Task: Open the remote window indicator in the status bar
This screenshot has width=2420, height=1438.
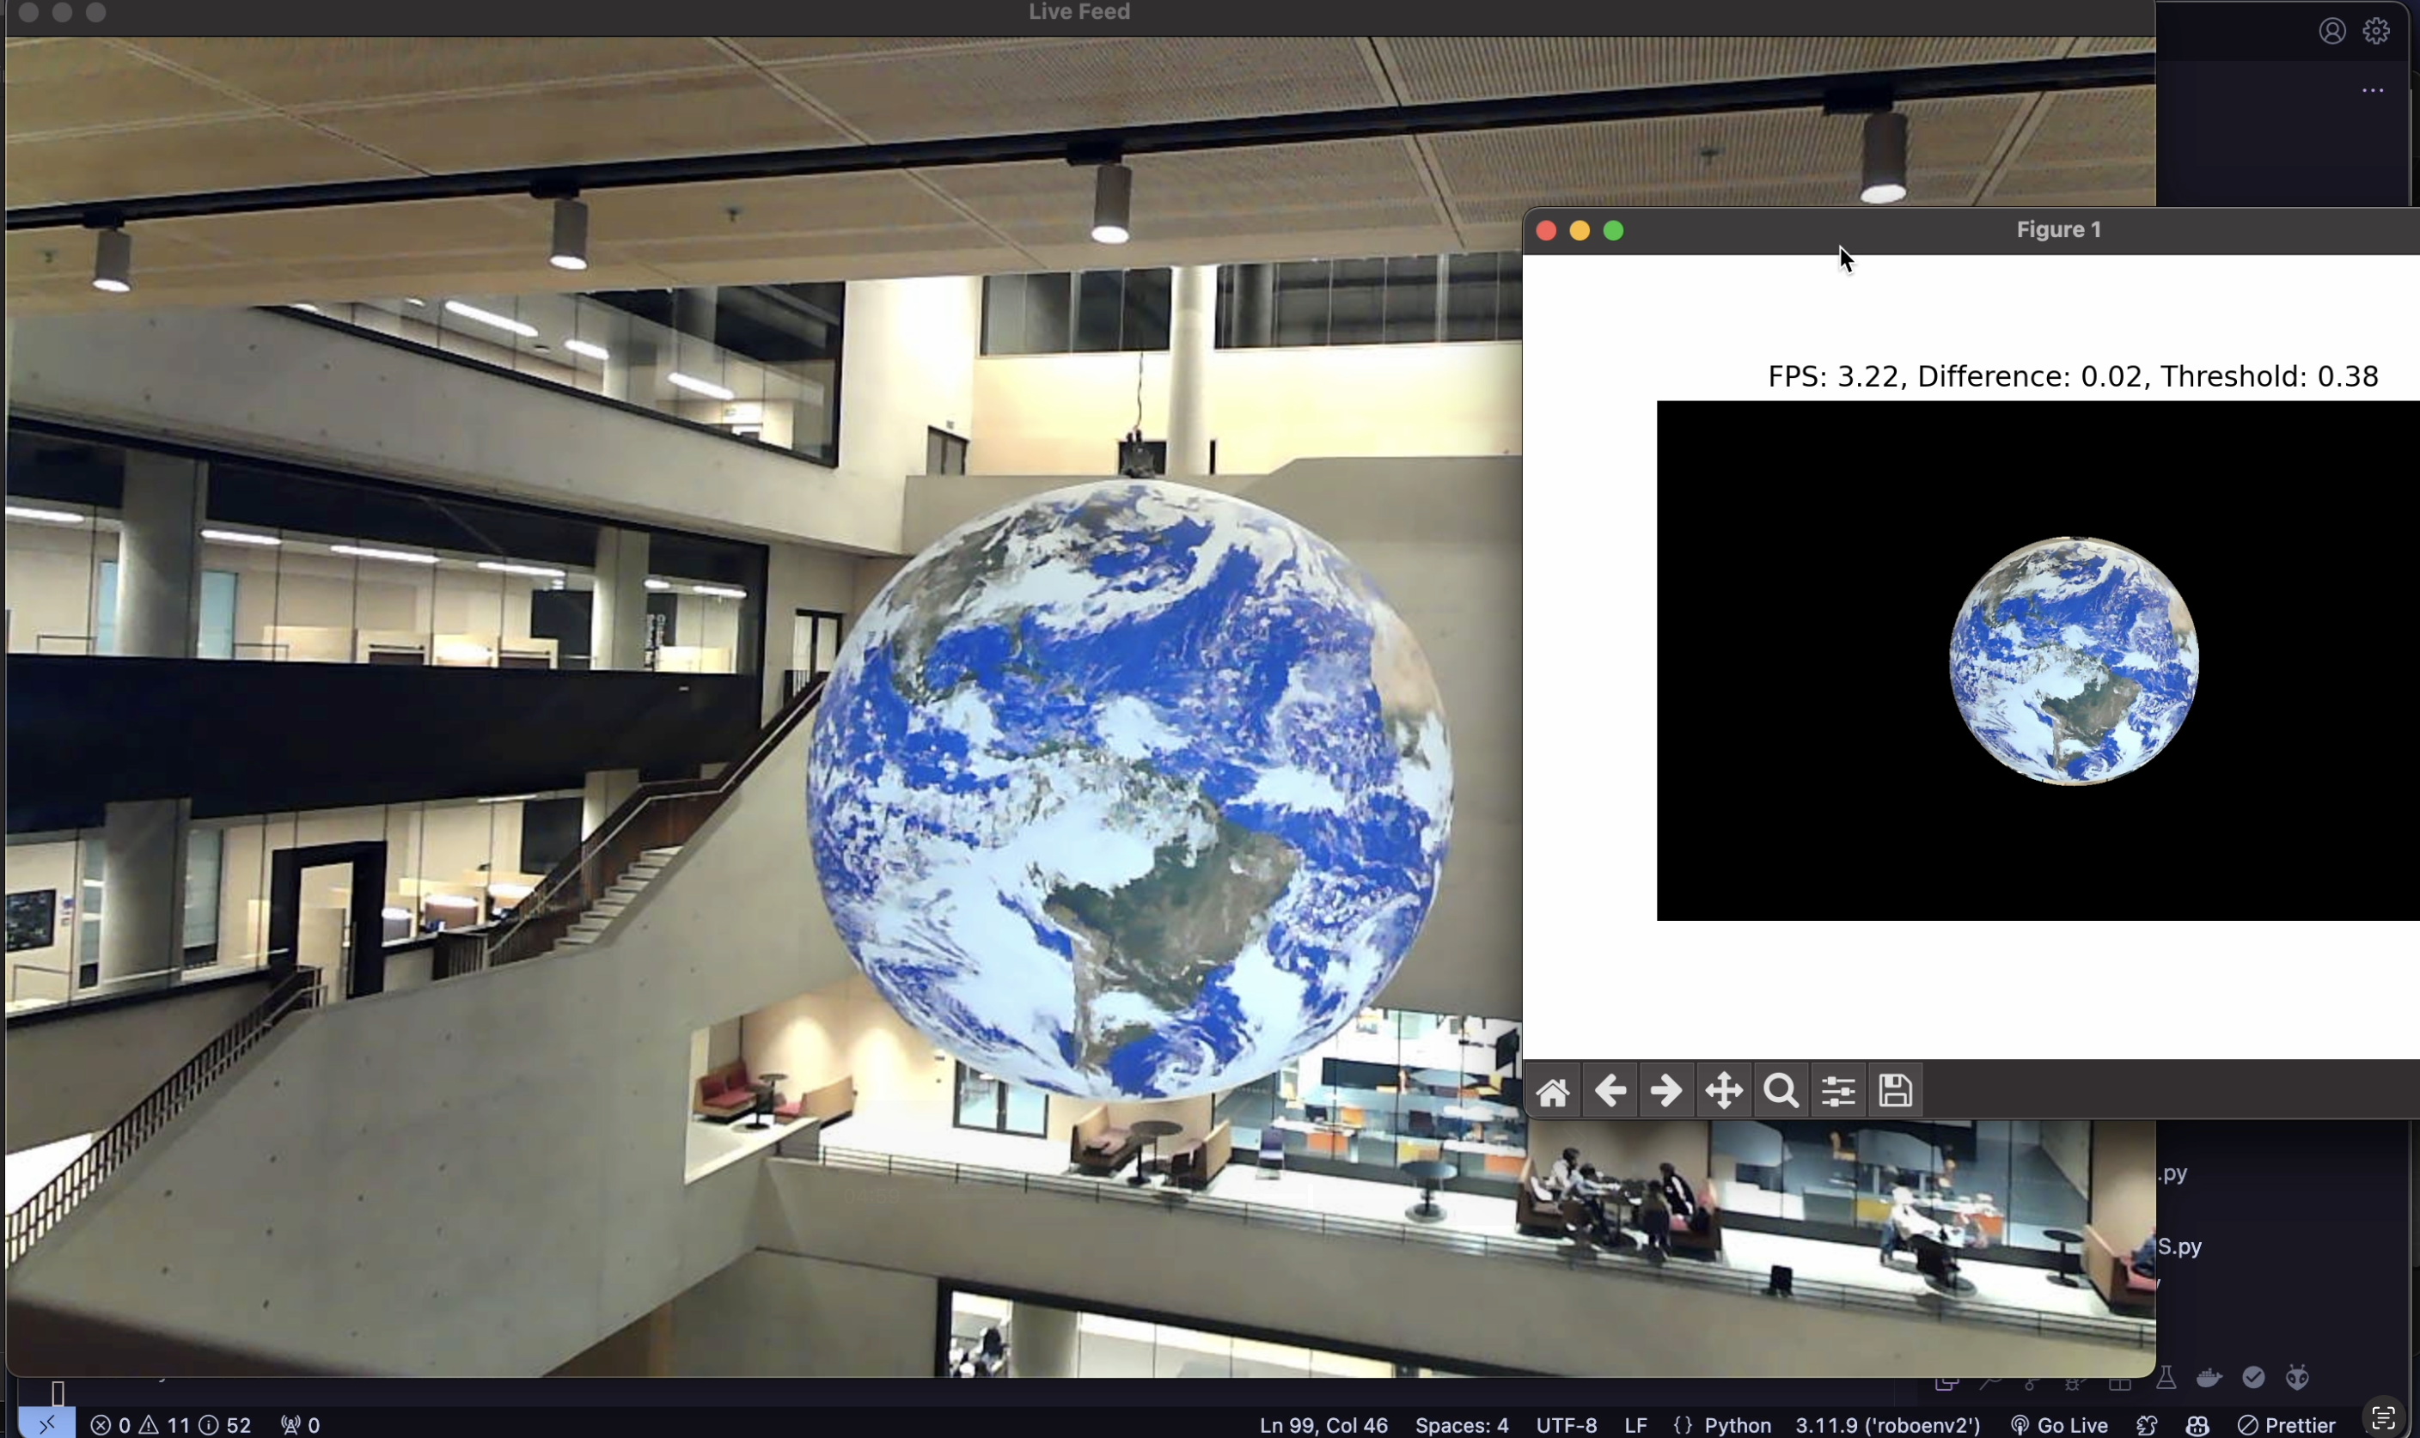Action: tap(46, 1424)
